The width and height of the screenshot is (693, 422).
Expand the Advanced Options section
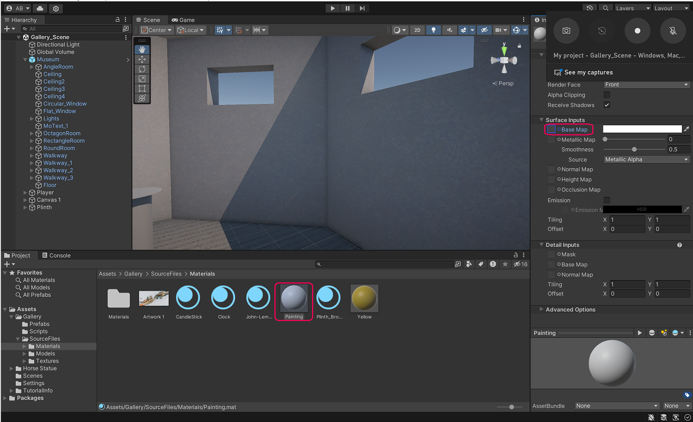pyautogui.click(x=570, y=310)
